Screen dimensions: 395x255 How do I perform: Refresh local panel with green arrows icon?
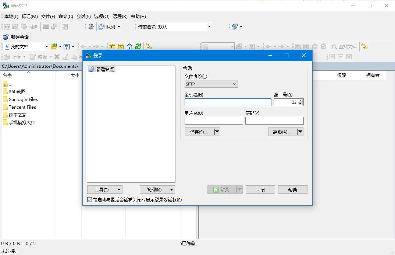tap(138, 46)
